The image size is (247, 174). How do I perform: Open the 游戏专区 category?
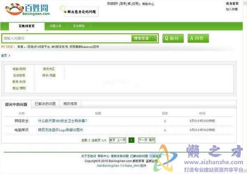(x=48, y=69)
